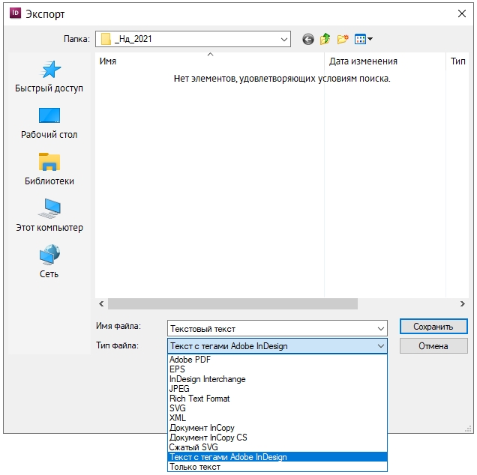Choose InDesign Interchange format

click(277, 379)
